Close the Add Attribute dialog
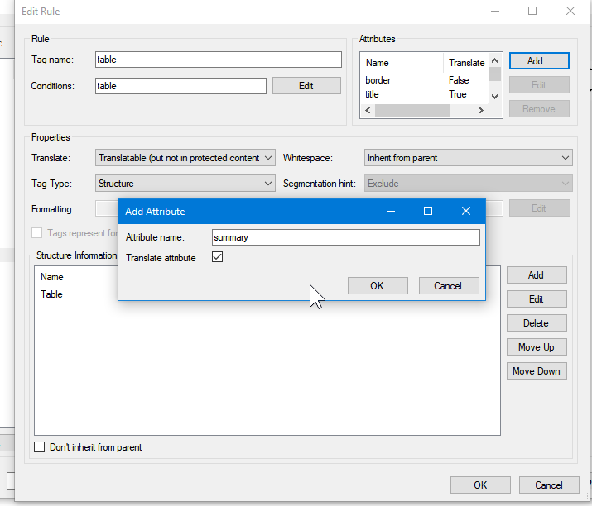 [x=466, y=211]
